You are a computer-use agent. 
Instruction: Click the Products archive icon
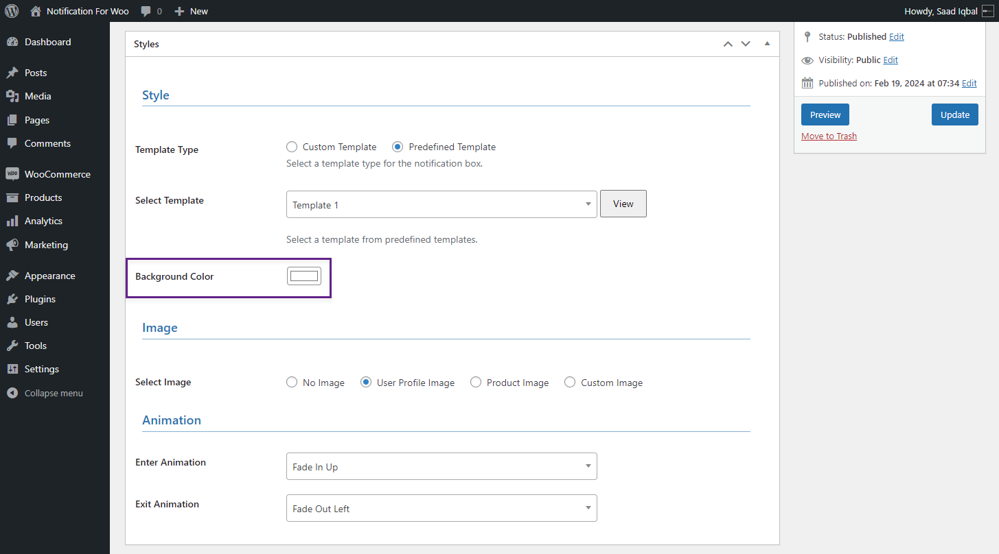12,197
